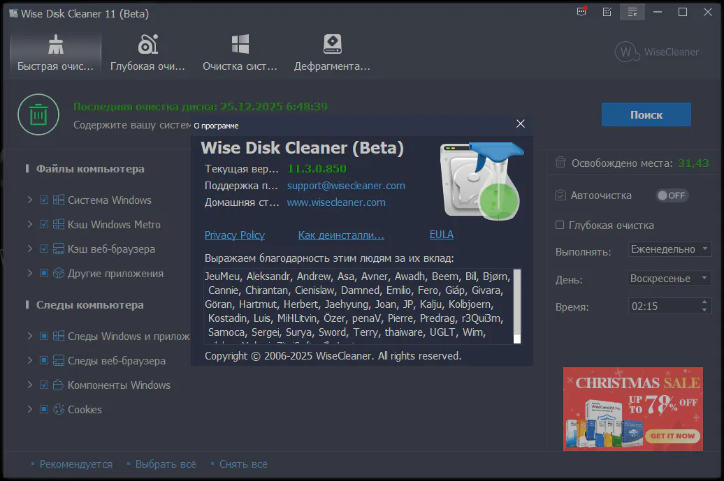724x481 pixels.
Task: Click the contributors list scrollbar
Action: pos(516,306)
